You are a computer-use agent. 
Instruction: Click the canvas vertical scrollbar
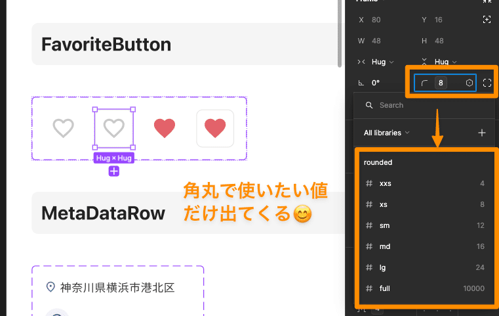[340, 34]
